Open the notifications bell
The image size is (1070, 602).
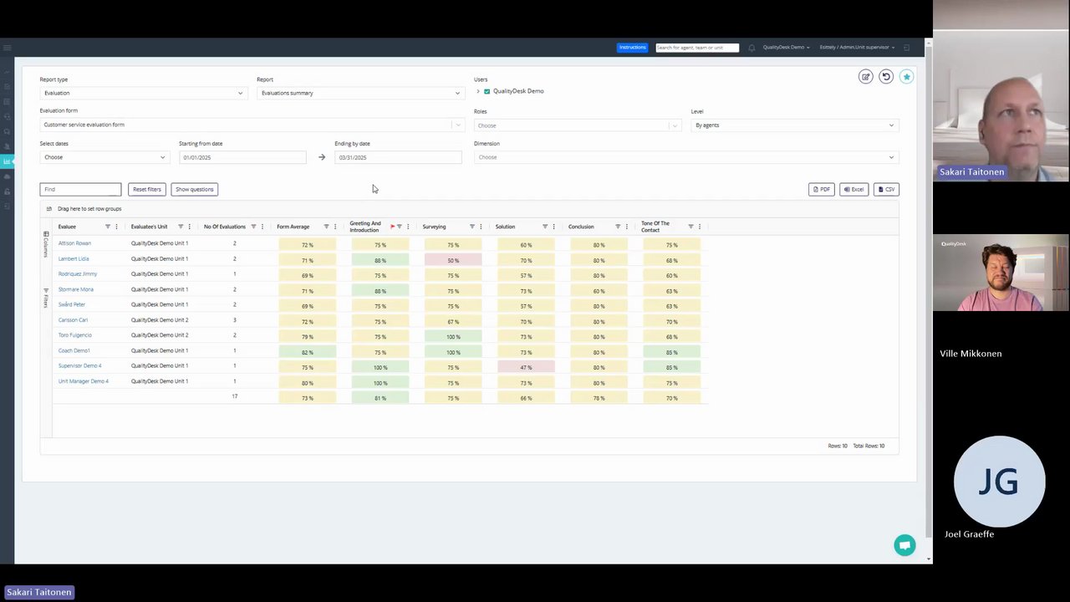click(752, 48)
